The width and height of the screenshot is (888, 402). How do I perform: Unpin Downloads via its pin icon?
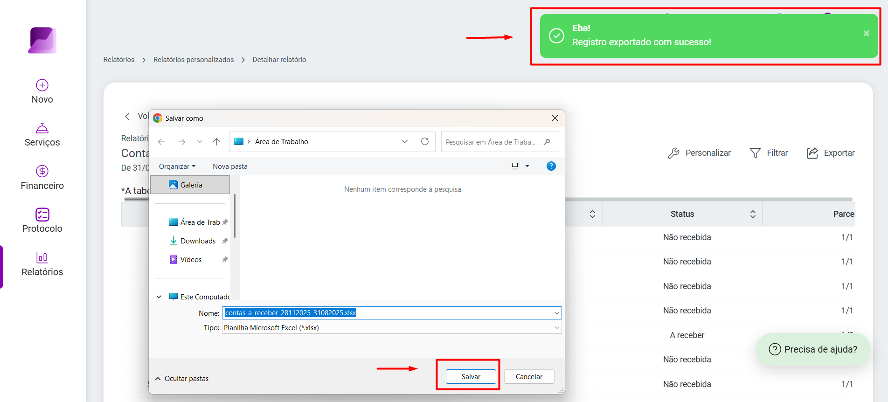tap(225, 241)
